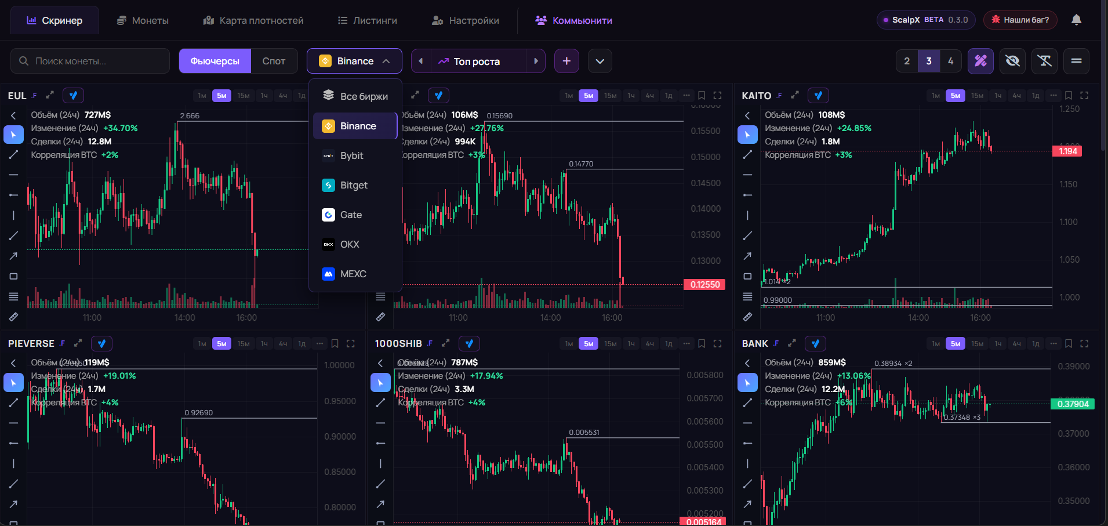Select Bybit from the exchange list
1108x526 pixels.
coord(355,155)
